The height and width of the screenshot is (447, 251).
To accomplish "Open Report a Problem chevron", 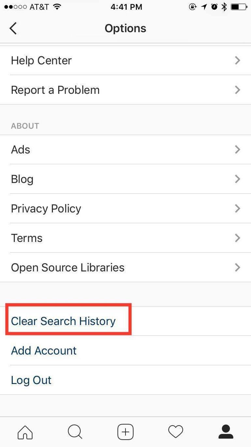I will (238, 90).
